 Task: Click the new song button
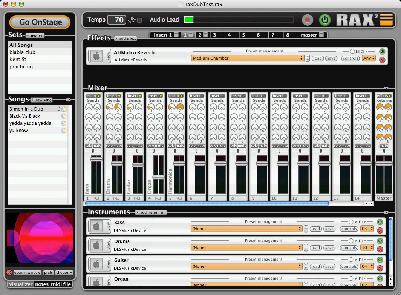pyautogui.click(x=41, y=100)
